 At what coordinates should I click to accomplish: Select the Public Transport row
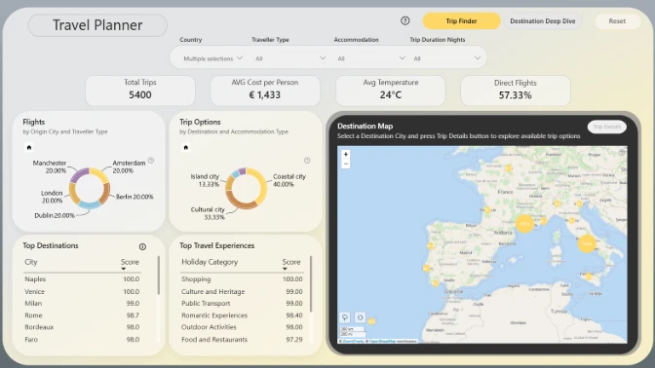click(242, 304)
